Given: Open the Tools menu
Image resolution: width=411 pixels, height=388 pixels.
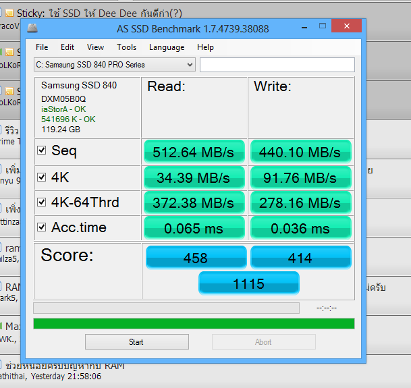Looking at the screenshot, I should 127,47.
